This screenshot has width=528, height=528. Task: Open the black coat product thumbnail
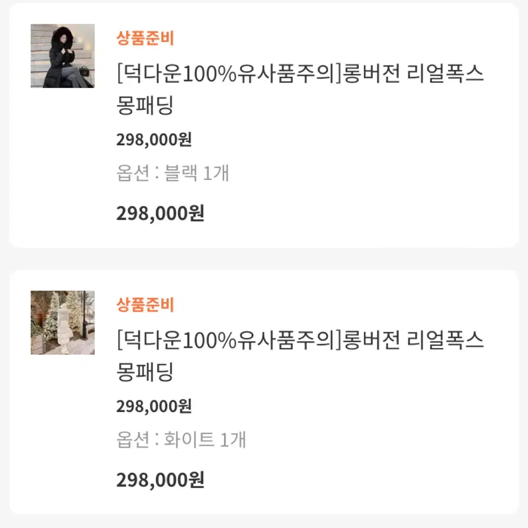[x=63, y=56]
